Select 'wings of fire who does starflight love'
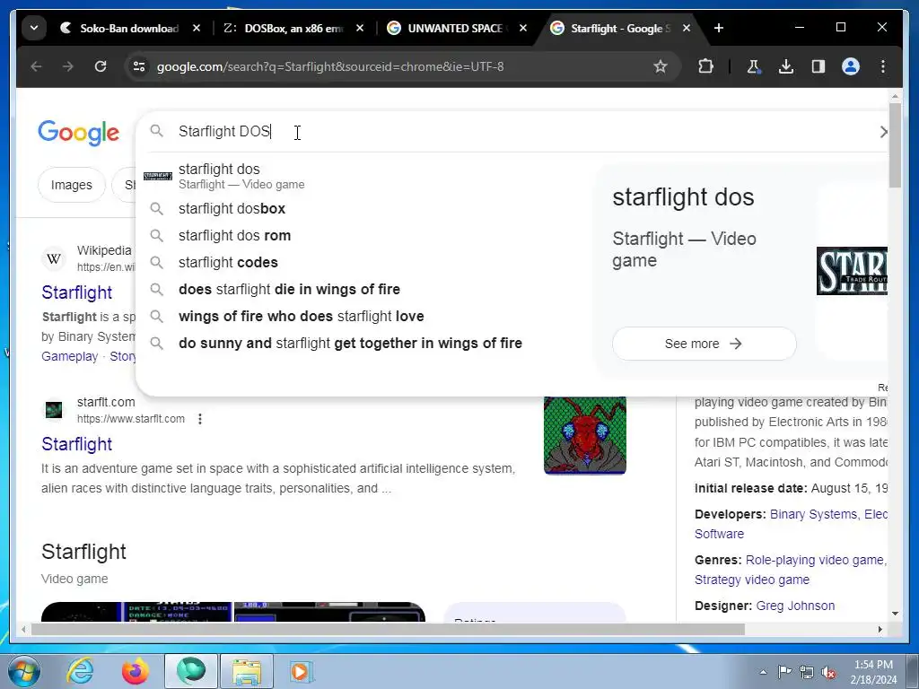 tap(363, 317)
